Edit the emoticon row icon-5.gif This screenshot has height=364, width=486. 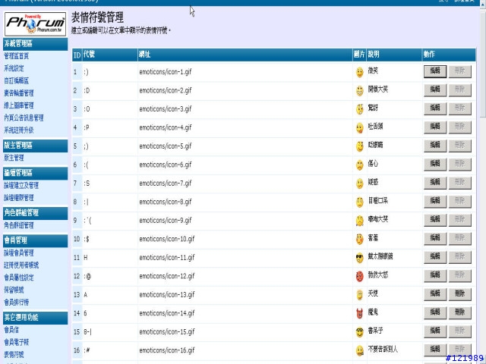pos(435,146)
